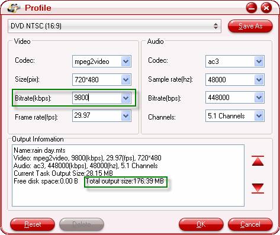Image resolution: width=280 pixels, height=235 pixels.
Task: Jump to bottom with red down arrow
Action: pyautogui.click(x=258, y=188)
